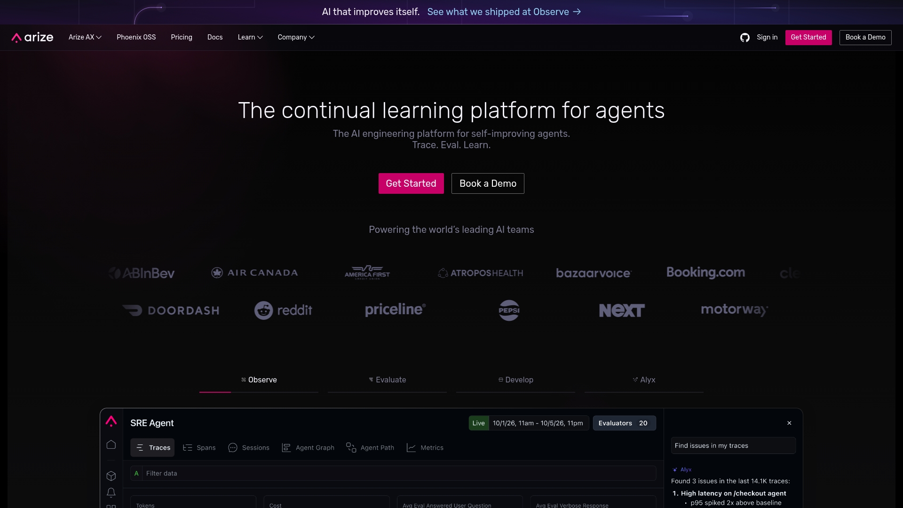Click 'High latency on /checkout agent' issue

tap(733, 493)
